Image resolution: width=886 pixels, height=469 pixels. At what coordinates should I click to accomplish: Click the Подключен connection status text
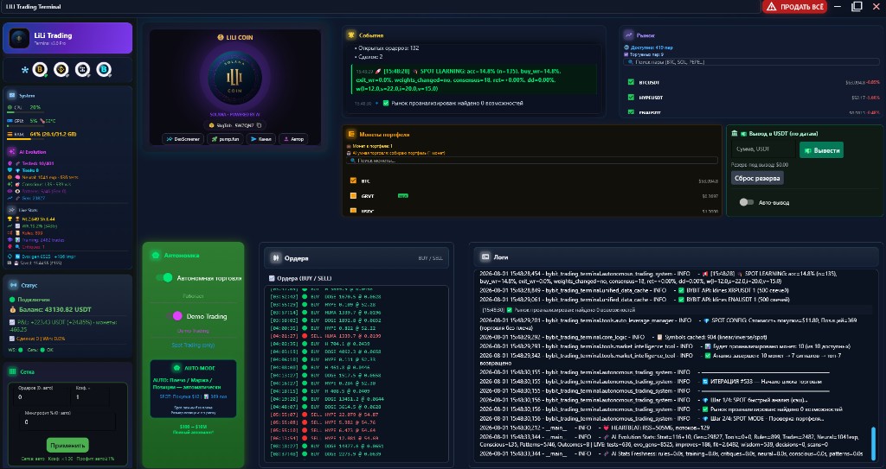[34, 300]
